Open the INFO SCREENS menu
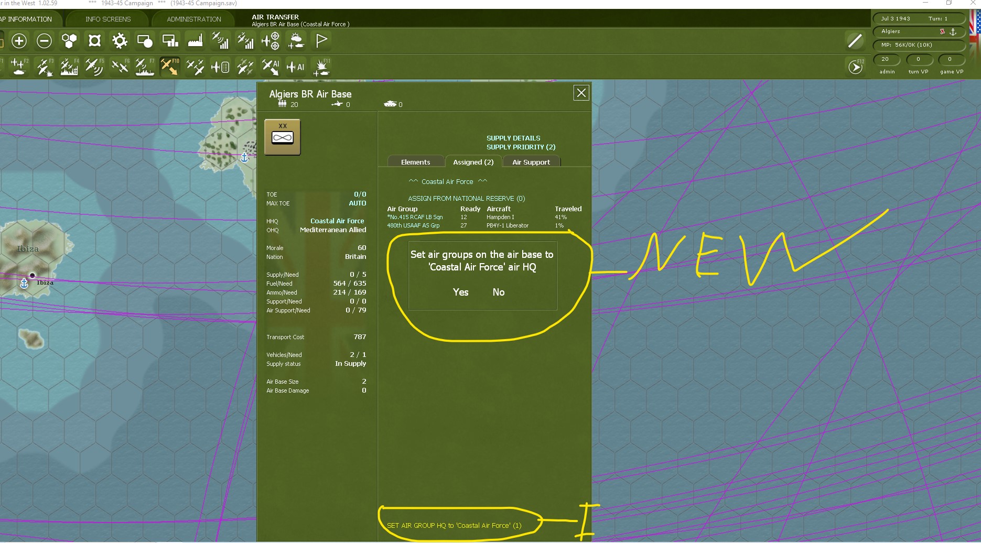 coord(107,19)
